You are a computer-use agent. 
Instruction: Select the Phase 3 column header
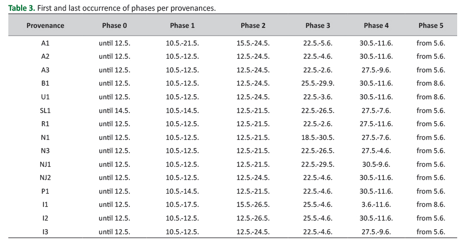pos(318,25)
